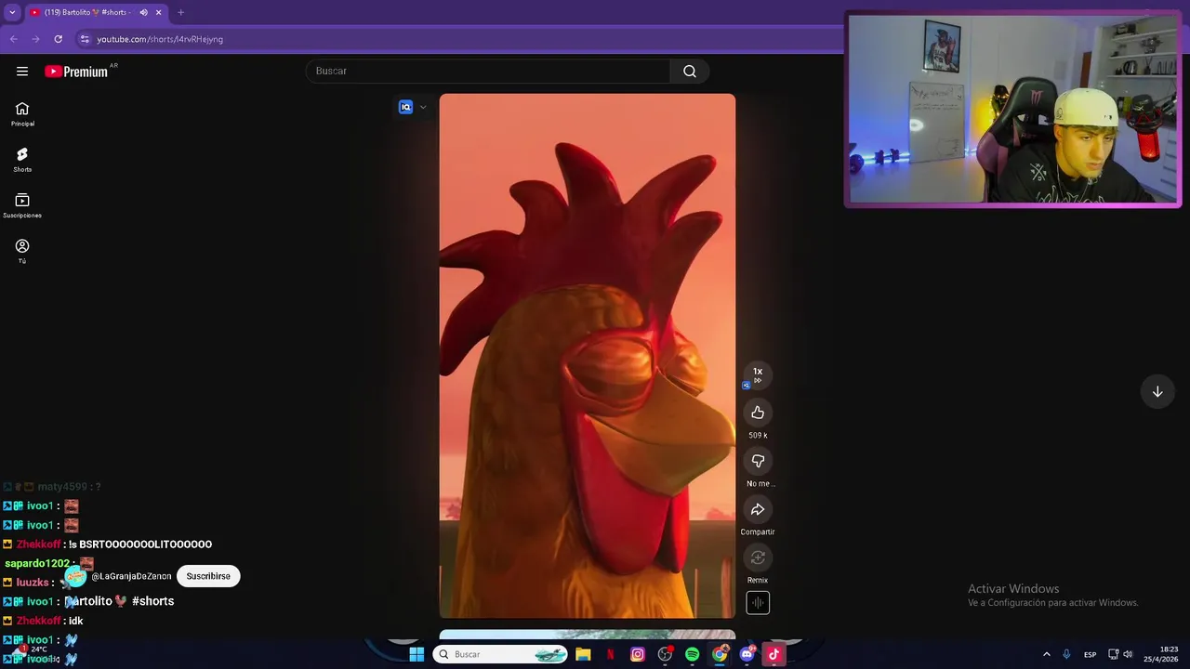Open the @LaGranjaDeZenon channel link
Screen dimensions: 1190x669
(x=131, y=576)
